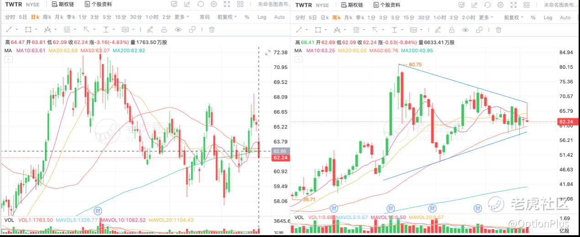Screen dimensions: 580x237
Task: Open 个股资料 stock info in right panel
Action: click(x=387, y=5)
